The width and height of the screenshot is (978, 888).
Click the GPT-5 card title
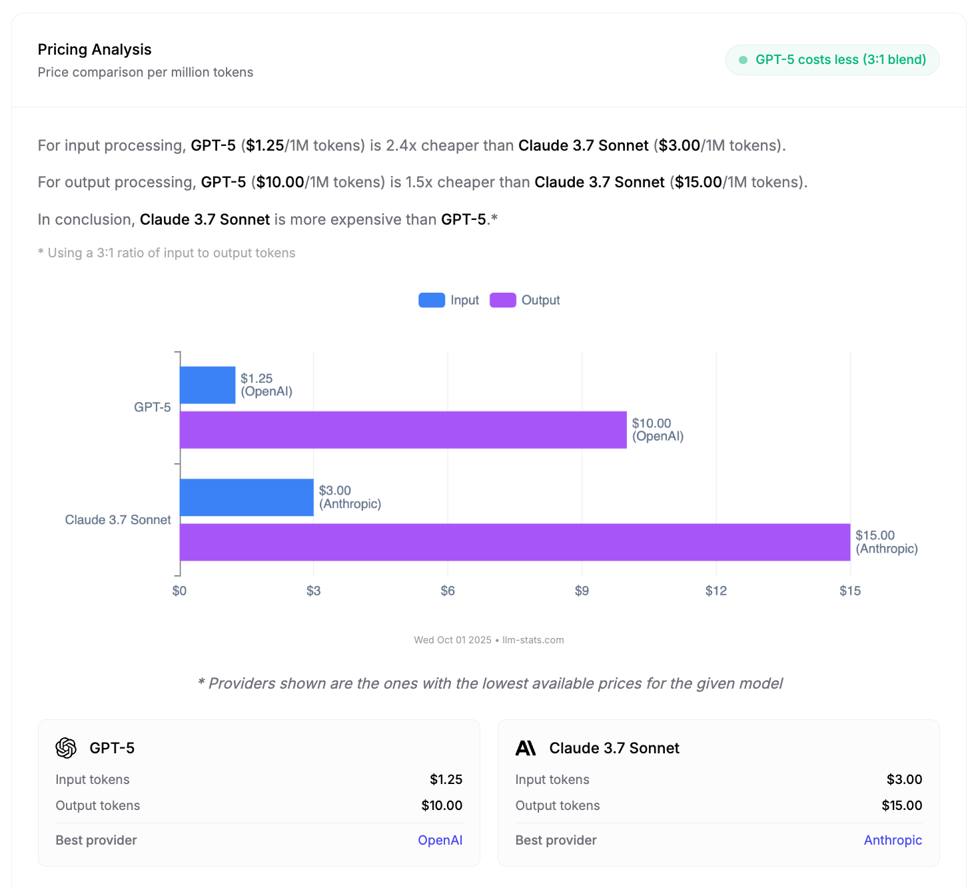pos(112,748)
